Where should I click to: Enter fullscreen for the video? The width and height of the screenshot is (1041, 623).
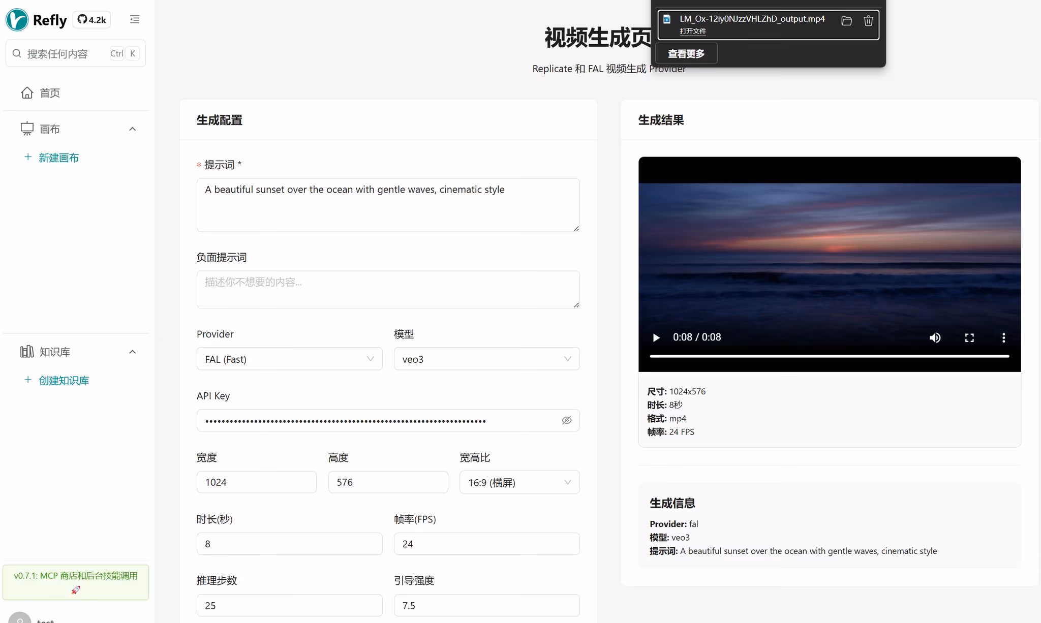969,337
